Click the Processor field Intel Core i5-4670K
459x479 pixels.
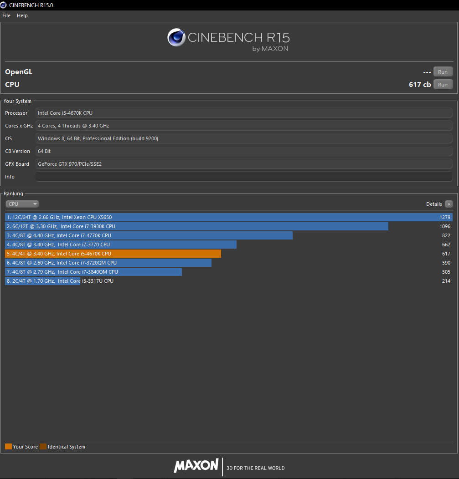tap(244, 113)
